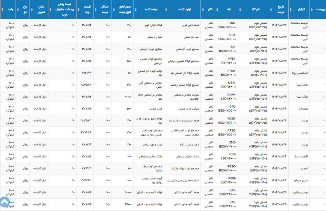
Task: Click the symbol cell starting with 'SRM-'
Action: [x=227, y=37]
